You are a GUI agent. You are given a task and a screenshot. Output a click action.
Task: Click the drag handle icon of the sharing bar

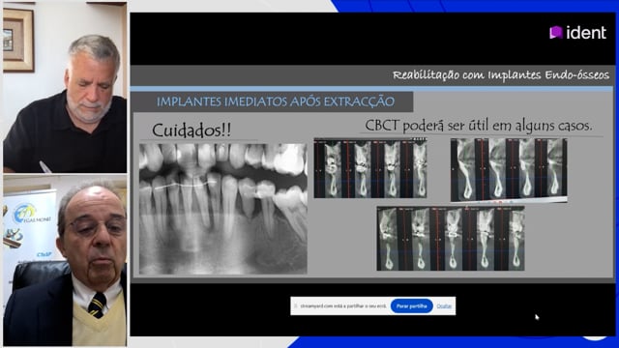click(x=296, y=305)
